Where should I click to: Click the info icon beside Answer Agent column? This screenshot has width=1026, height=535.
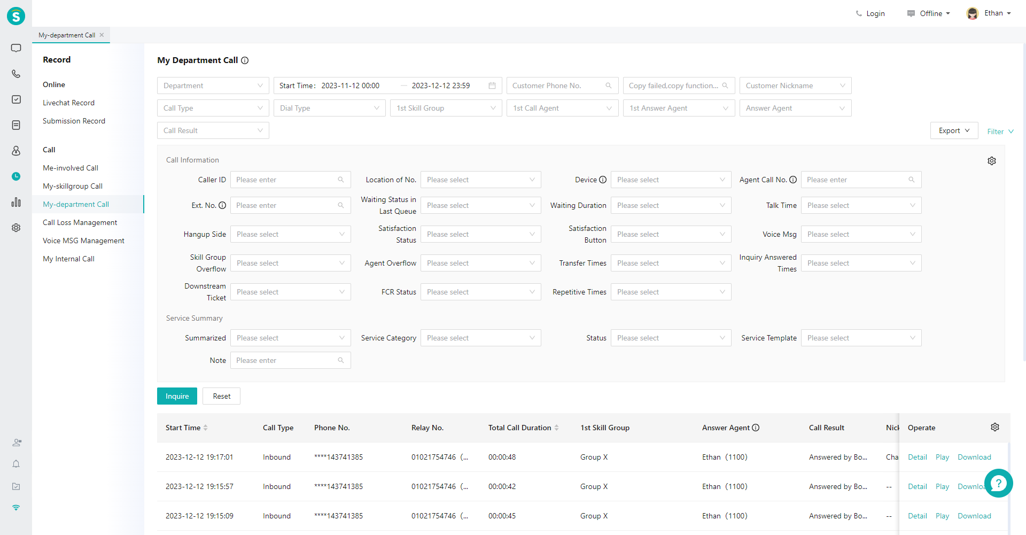tap(756, 428)
